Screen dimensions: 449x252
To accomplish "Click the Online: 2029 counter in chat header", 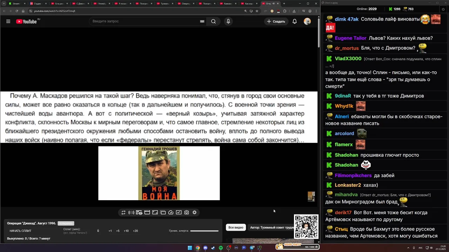I will [367, 9].
